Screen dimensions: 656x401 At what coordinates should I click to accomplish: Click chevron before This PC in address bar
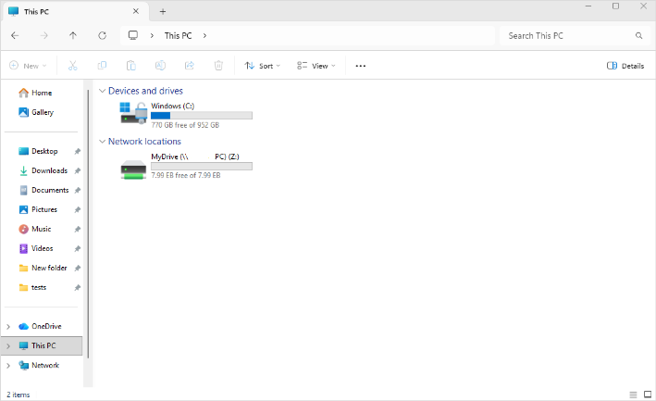click(153, 35)
